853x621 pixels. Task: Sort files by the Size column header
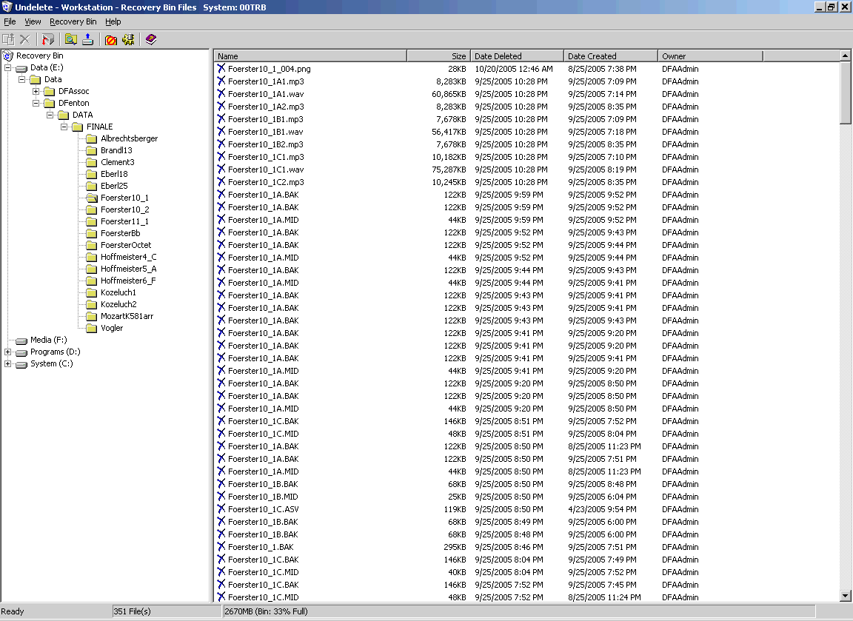[438, 56]
